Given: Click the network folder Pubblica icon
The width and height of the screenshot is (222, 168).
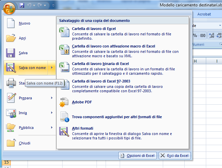Looking at the screenshot, I should (x=10, y=128).
